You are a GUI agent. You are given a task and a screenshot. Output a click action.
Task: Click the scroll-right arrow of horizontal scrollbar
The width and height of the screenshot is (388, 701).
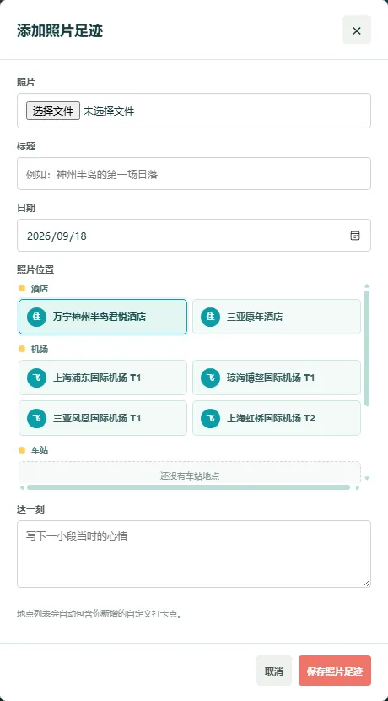pos(357,487)
